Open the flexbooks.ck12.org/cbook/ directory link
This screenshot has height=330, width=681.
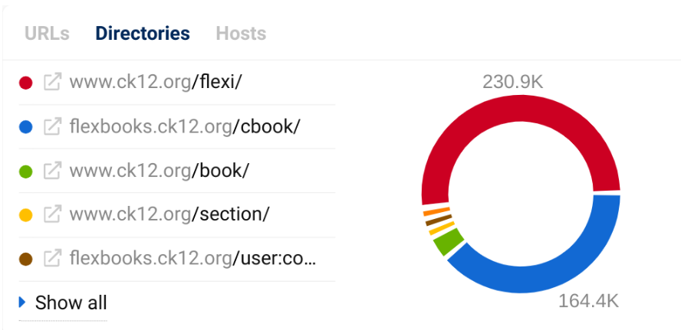[184, 126]
